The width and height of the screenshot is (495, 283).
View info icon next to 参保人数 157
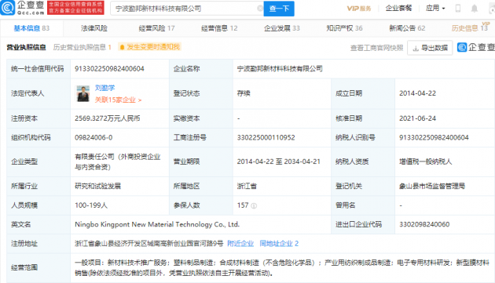(x=254, y=206)
